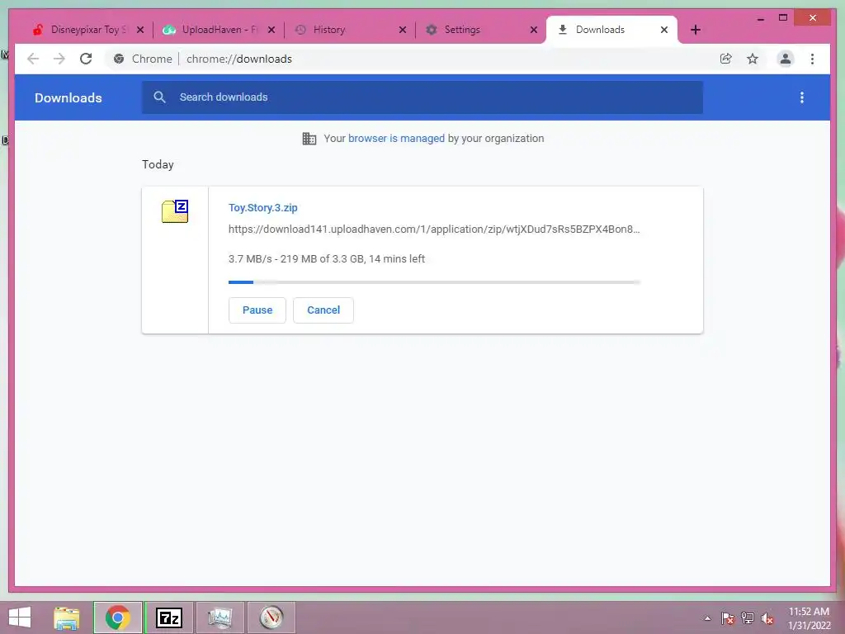Open the user profile icon
Screen dimensions: 845x634
point(786,59)
